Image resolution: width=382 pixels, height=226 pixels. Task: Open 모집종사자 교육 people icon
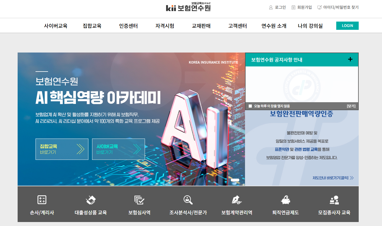click(334, 200)
